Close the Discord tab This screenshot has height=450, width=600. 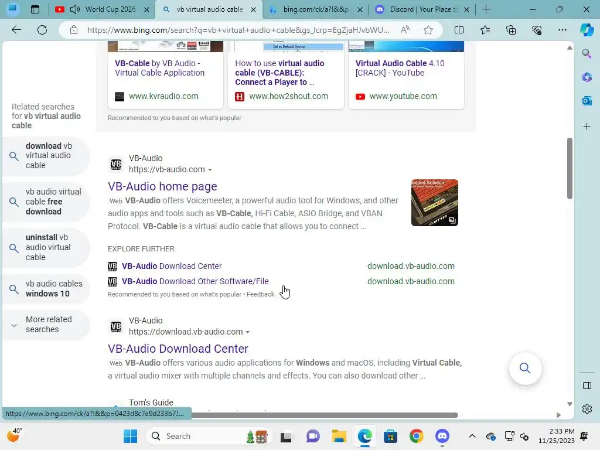tap(466, 9)
